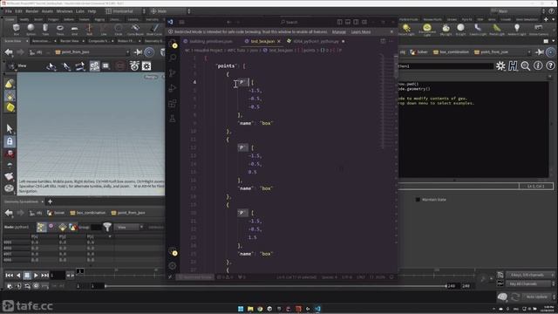Select the Draw Curve shelf tool

click(x=154, y=29)
